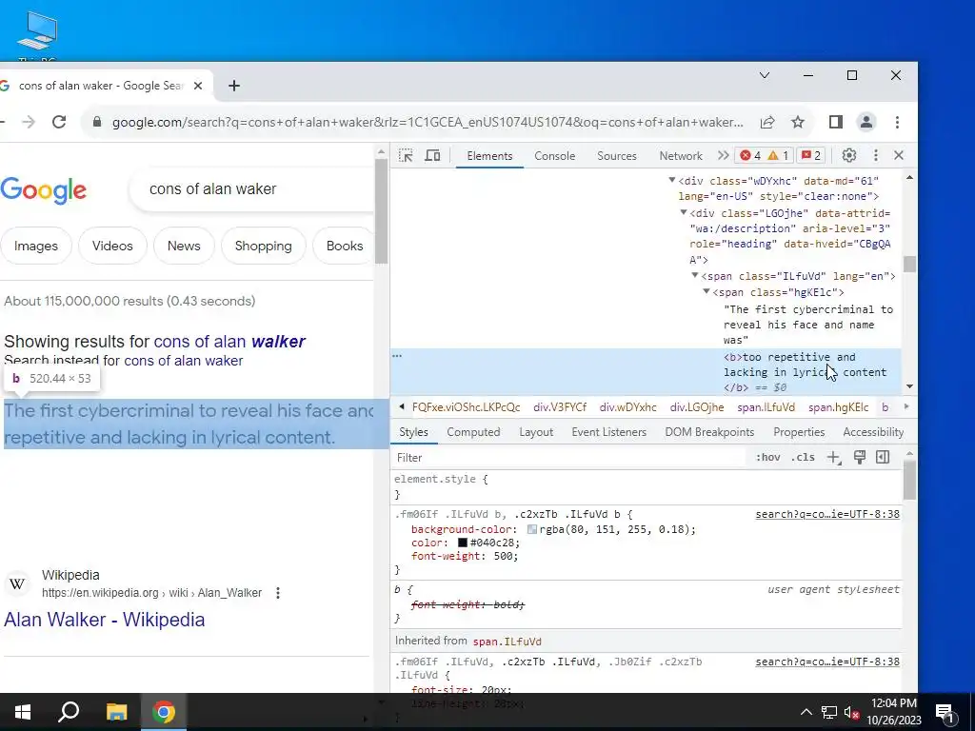This screenshot has height=731, width=975.
Task: Close the DevTools panel
Action: coord(899,155)
